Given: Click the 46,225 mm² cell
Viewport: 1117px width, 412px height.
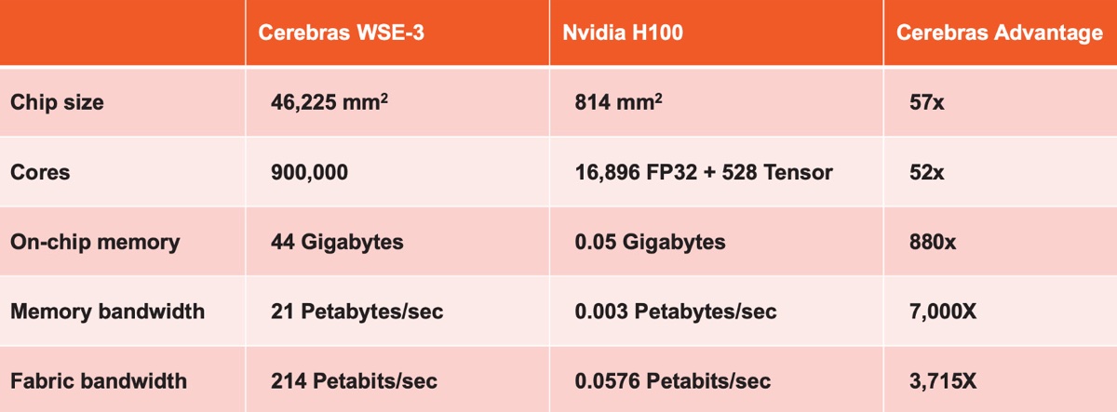Looking at the screenshot, I should coord(330,103).
